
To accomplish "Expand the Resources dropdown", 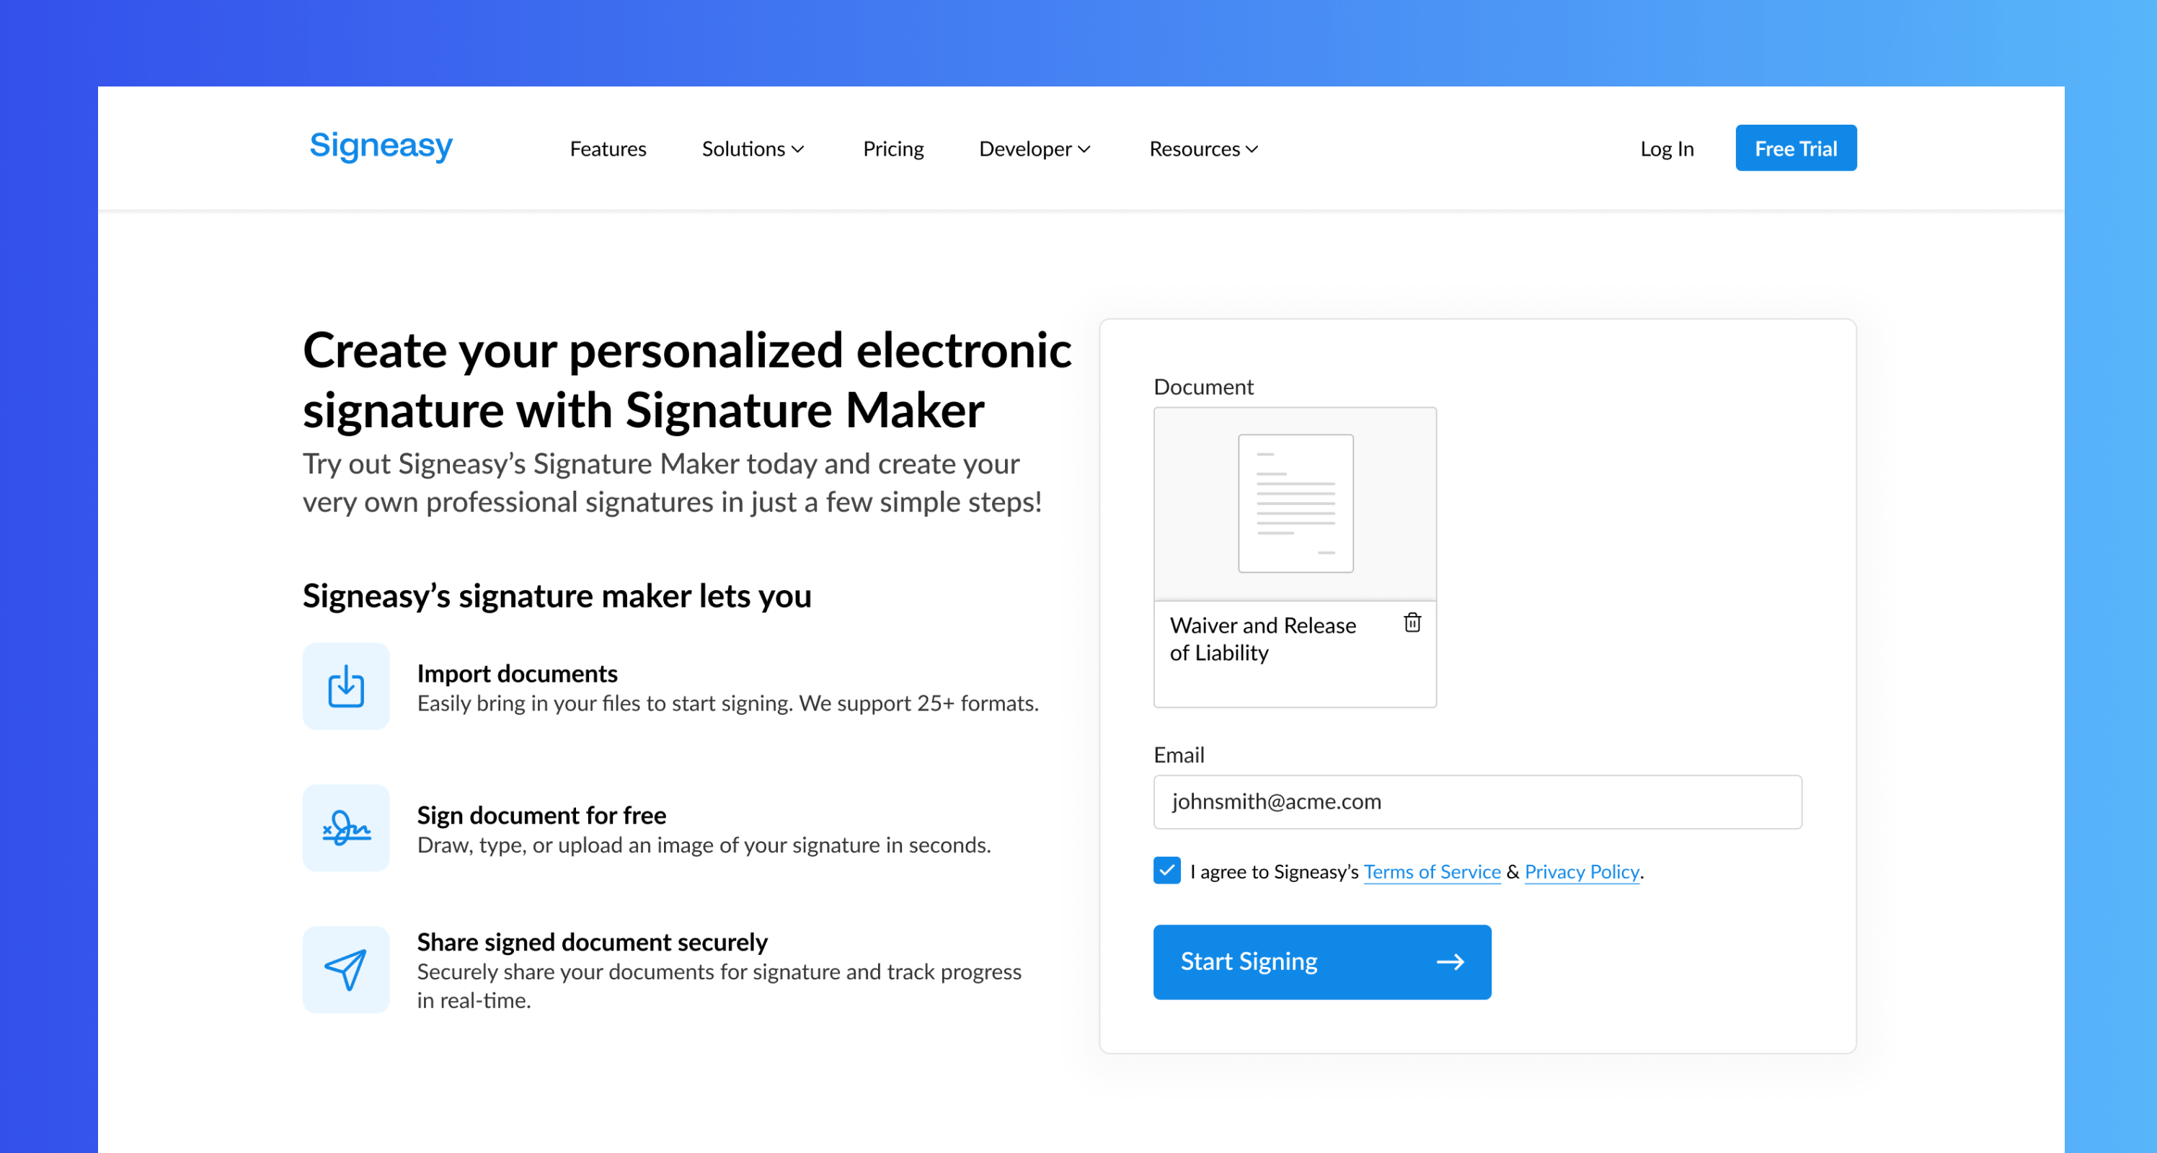I will click(x=1202, y=149).
